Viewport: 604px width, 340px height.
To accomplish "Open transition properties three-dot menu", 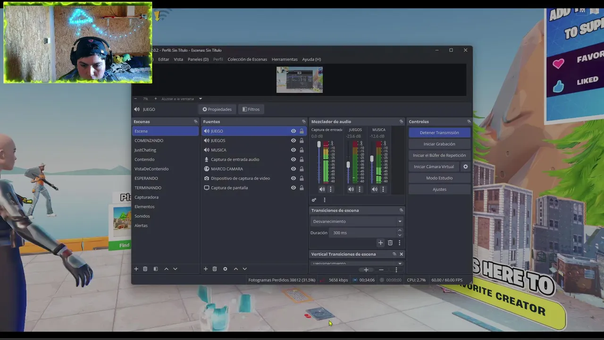I will click(x=399, y=243).
